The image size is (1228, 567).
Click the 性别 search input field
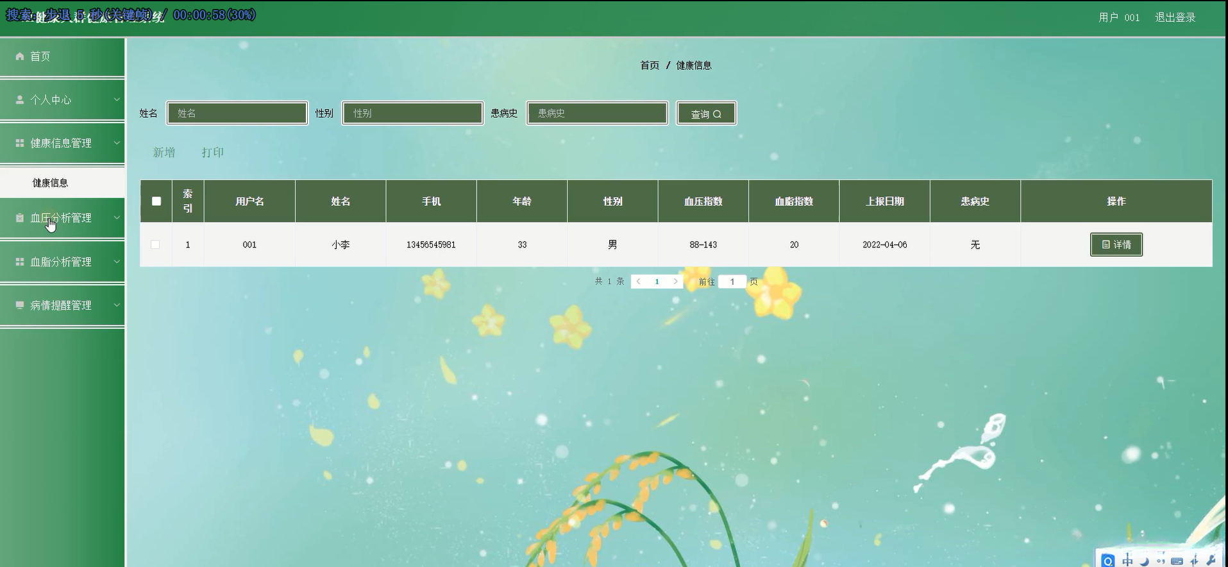click(x=413, y=114)
